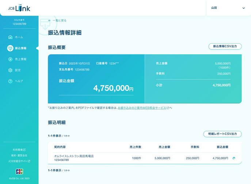Go to the ホーム menu item
This screenshot has height=184, width=251.
[19, 37]
